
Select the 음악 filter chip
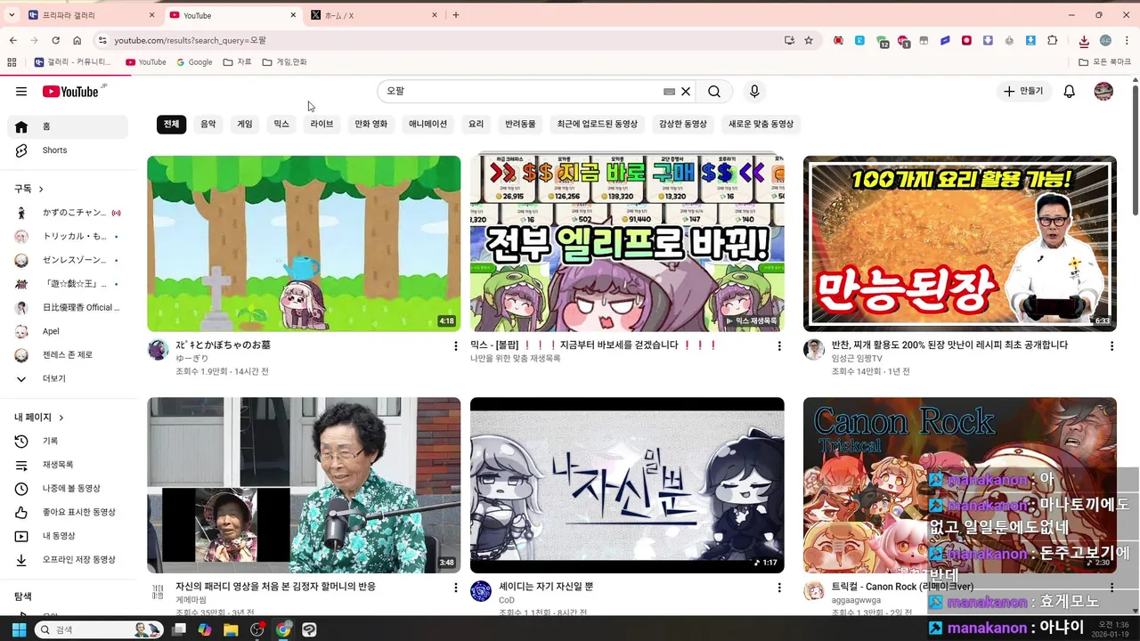(x=208, y=125)
